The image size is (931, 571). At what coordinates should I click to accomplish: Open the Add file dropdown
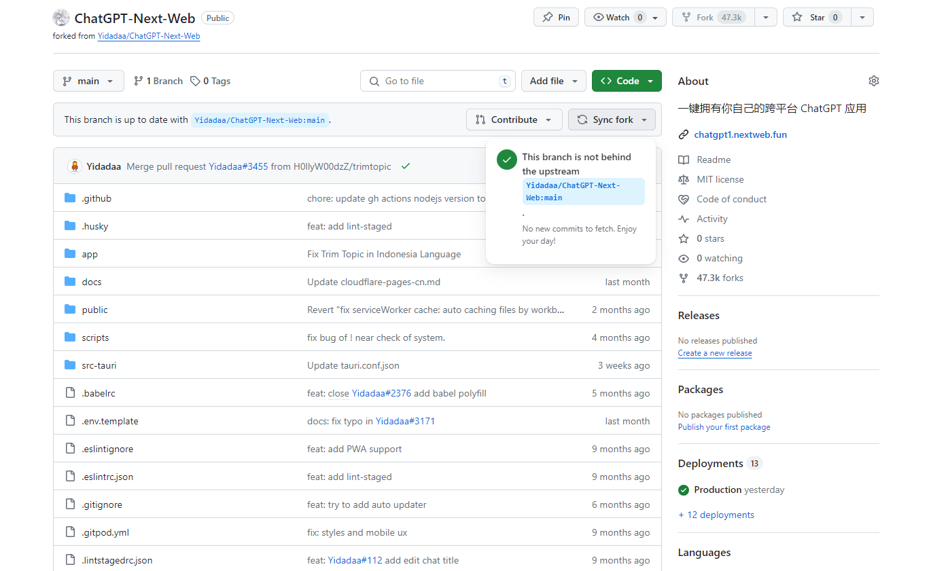coord(553,81)
